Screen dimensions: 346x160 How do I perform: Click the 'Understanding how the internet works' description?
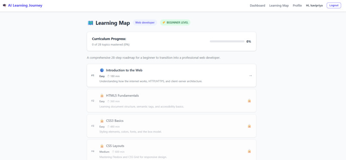tap(151, 82)
